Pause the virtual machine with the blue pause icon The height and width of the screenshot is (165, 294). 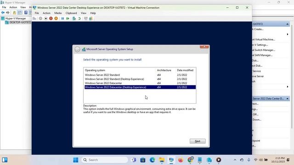click(x=62, y=18)
